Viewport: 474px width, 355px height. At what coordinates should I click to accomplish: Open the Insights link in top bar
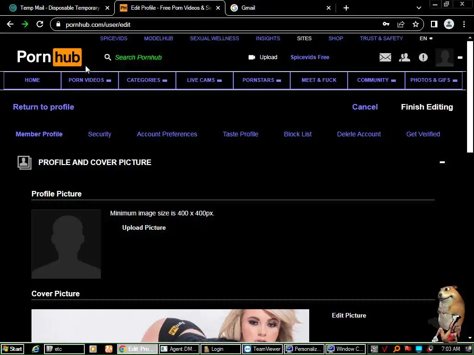[x=268, y=38]
